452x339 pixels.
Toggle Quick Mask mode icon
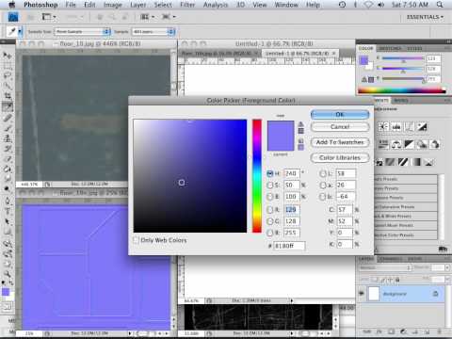[x=7, y=307]
